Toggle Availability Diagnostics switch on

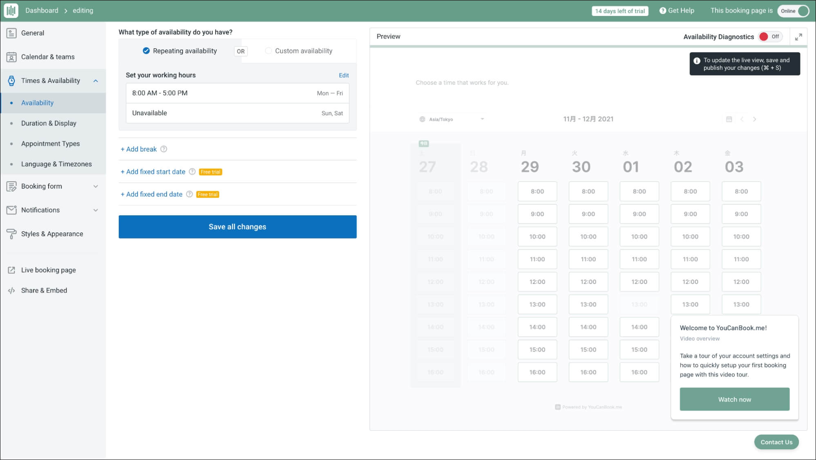[769, 37]
